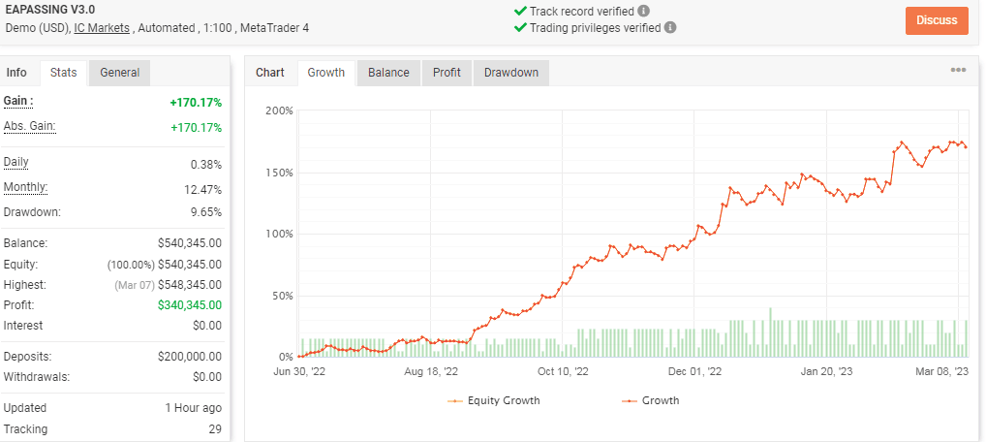Click the Gain label in stats

point(18,101)
